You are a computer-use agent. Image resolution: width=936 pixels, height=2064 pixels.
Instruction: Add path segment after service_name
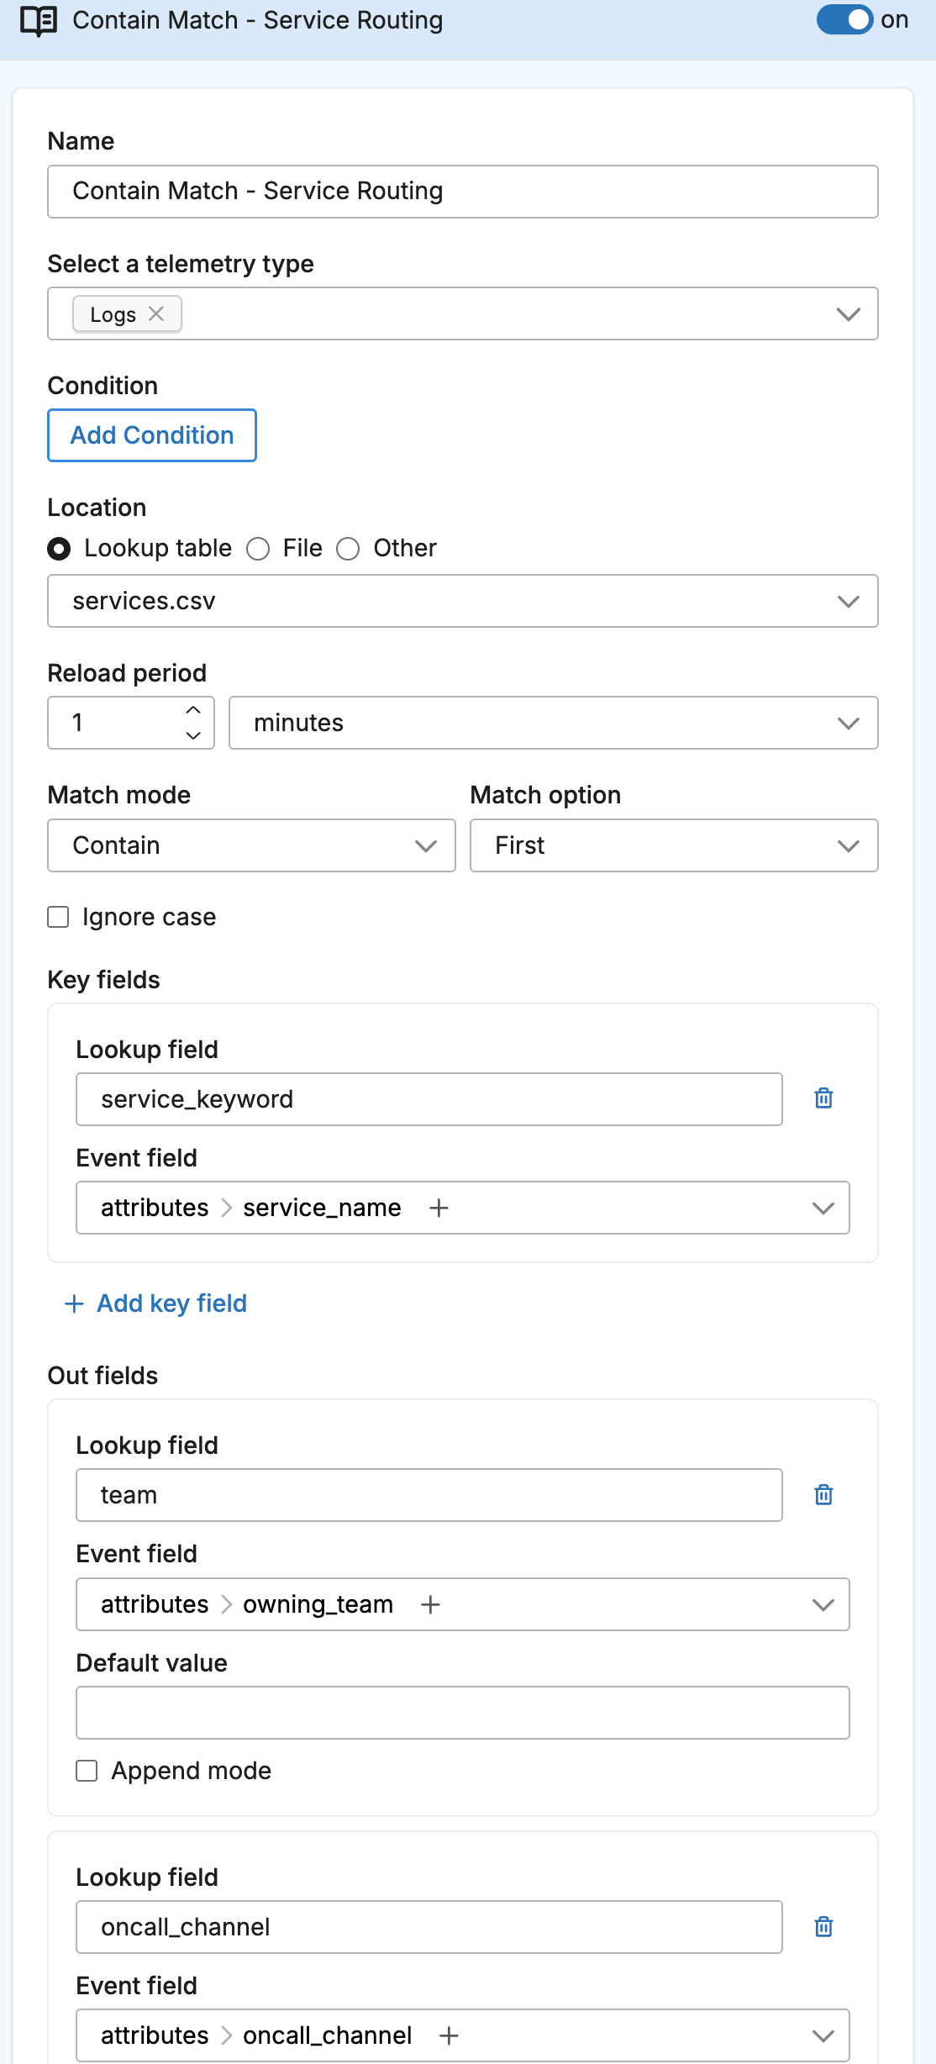click(439, 1208)
